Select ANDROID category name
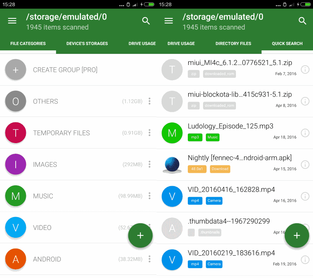Image resolution: width=313 pixels, height=278 pixels. coord(47,259)
